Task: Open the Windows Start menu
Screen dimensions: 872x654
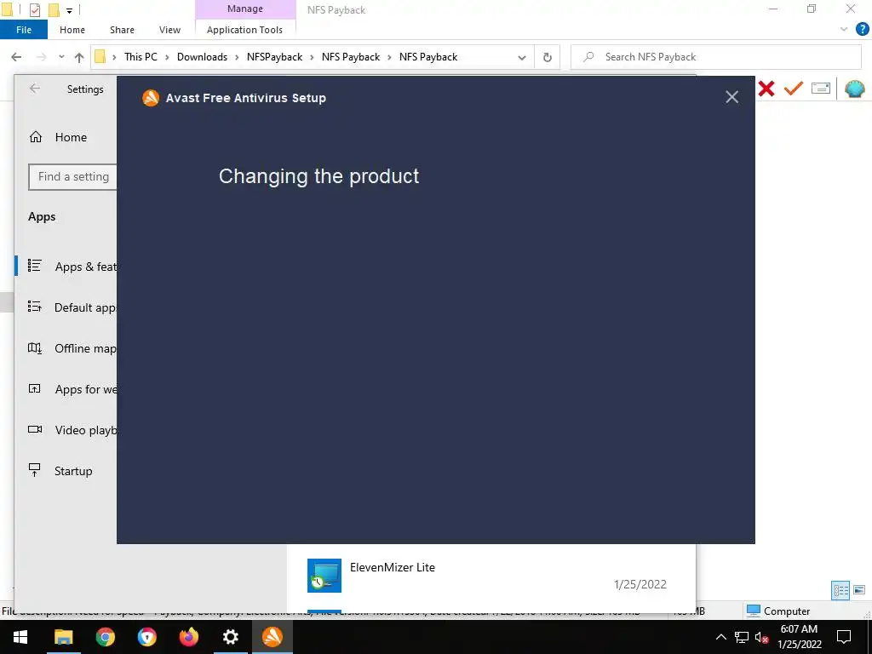Action: (x=20, y=637)
